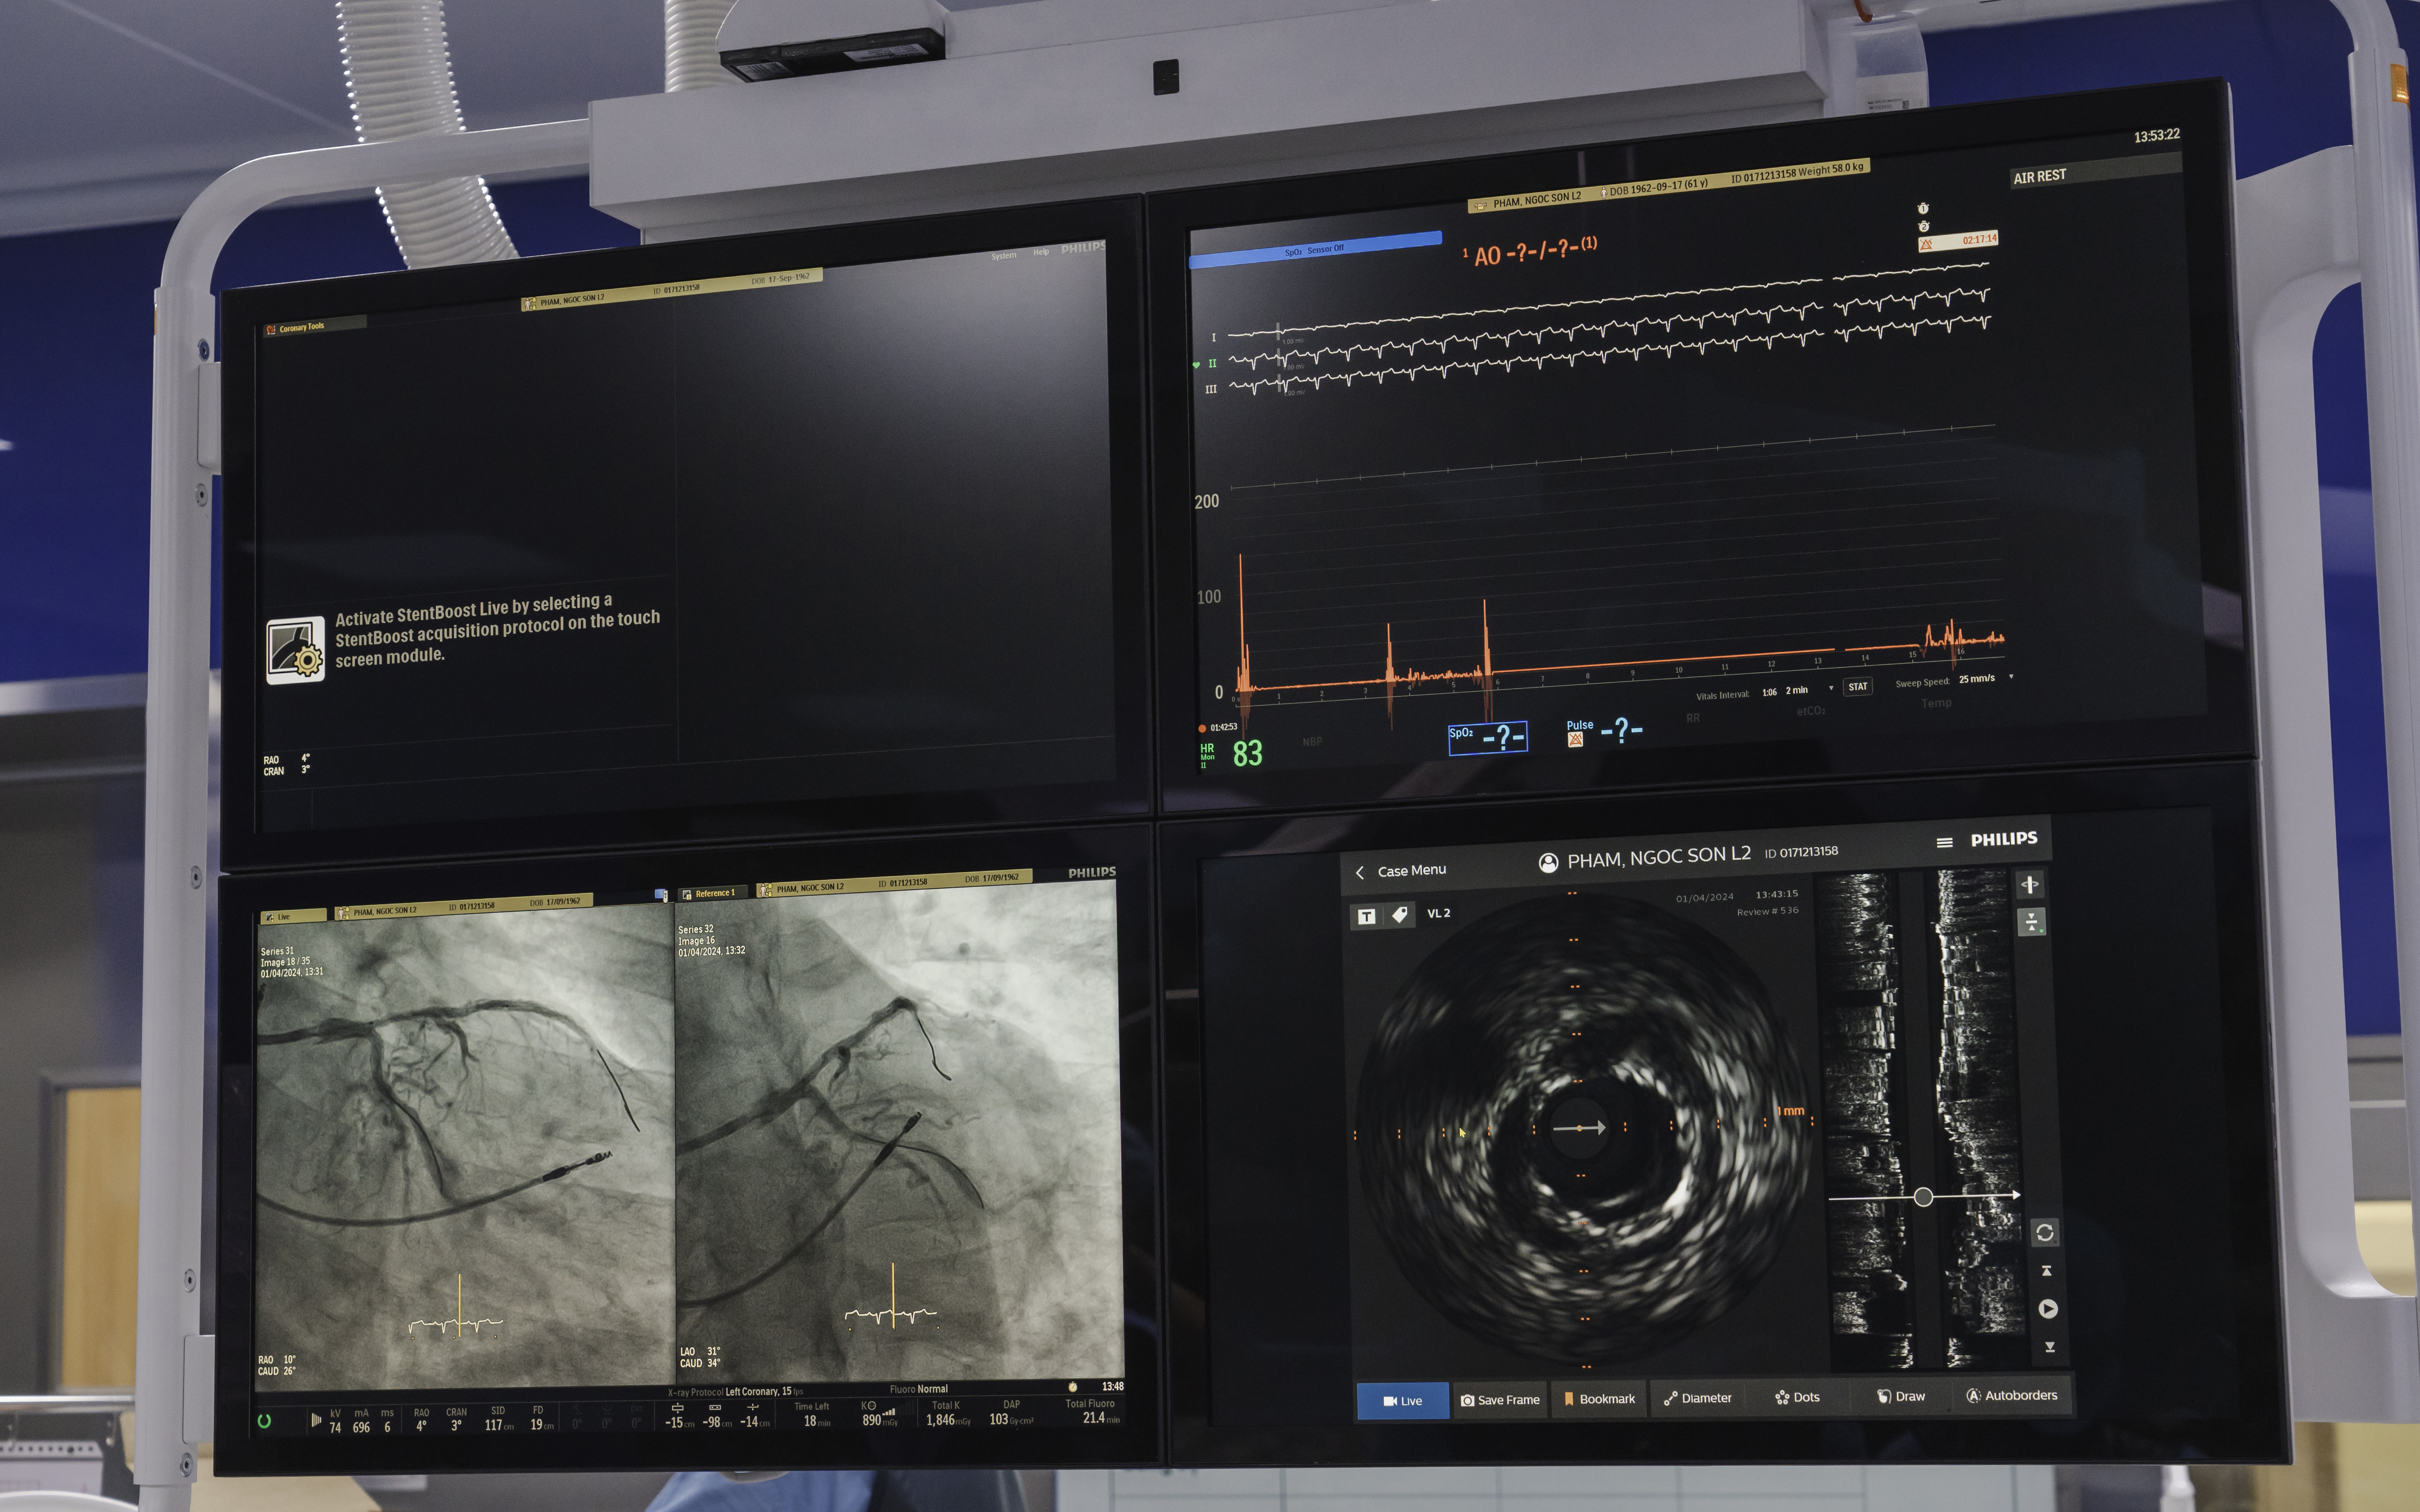
Task: Select the Diameter measurement tool
Action: pyautogui.click(x=1697, y=1398)
